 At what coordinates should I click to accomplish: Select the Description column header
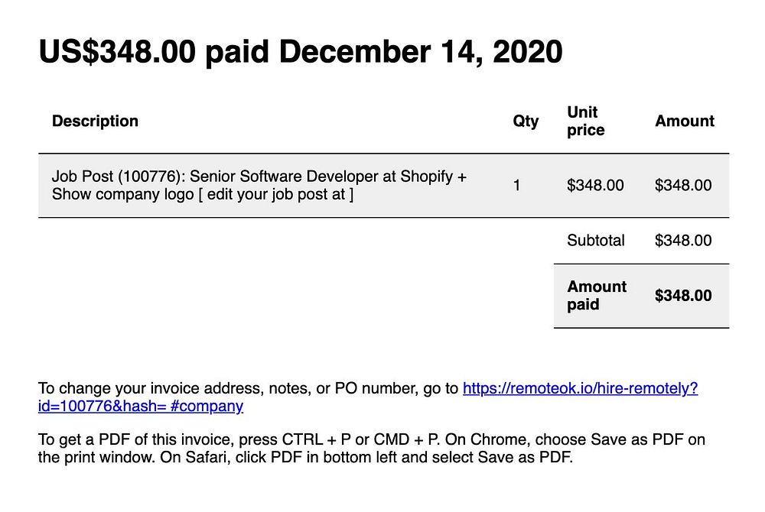pos(95,121)
